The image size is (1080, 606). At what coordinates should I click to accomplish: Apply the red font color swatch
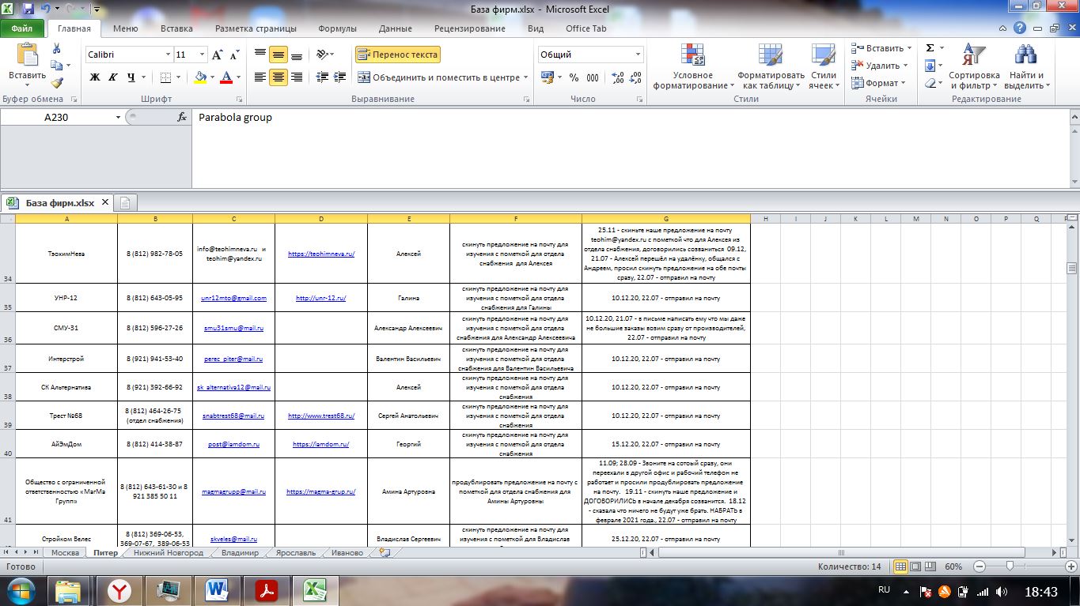226,77
